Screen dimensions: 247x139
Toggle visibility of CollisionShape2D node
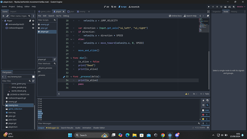pyautogui.click(x=33, y=28)
